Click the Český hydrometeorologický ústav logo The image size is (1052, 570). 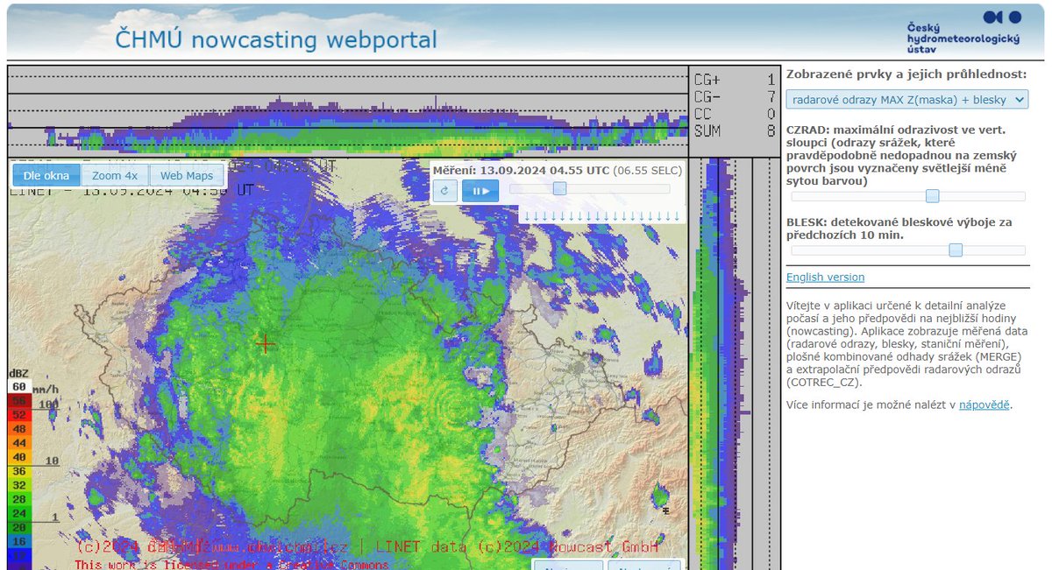(x=963, y=34)
